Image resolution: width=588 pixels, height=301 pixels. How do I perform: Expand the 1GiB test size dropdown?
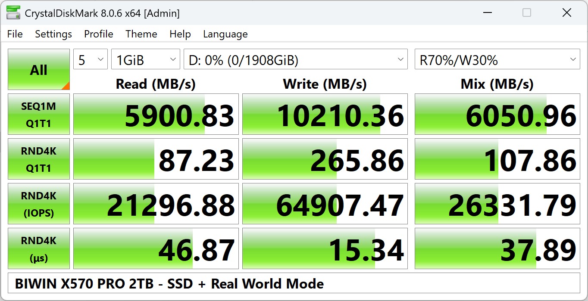[146, 60]
